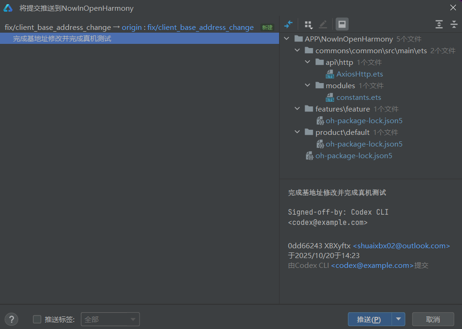
Task: Click the shuaixbx02@outlook.com email link
Action: pos(401,246)
